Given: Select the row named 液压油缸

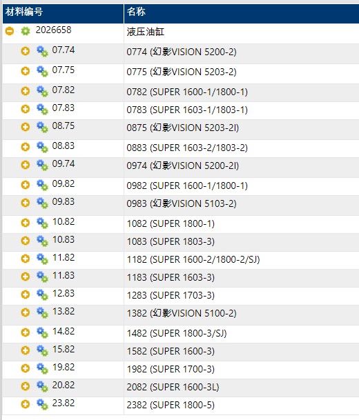Looking at the screenshot, I should point(181,33).
